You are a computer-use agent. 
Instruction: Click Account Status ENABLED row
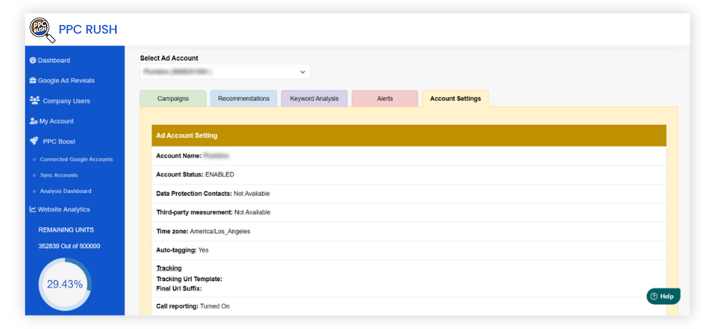(x=409, y=175)
